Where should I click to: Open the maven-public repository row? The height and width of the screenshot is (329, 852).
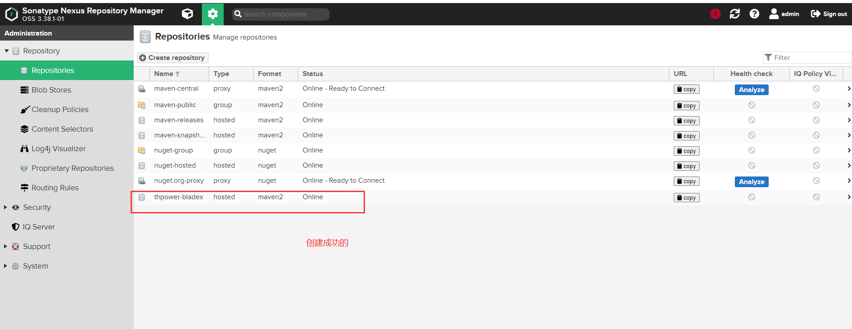tap(493, 105)
